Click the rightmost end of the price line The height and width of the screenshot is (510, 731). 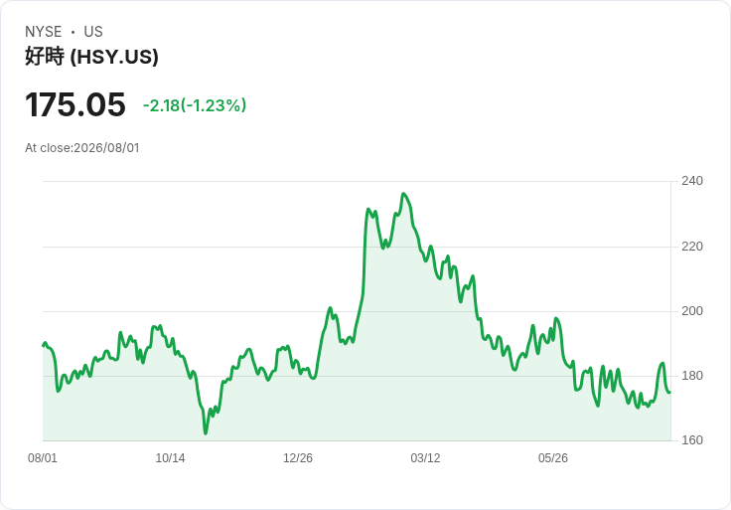(x=670, y=392)
